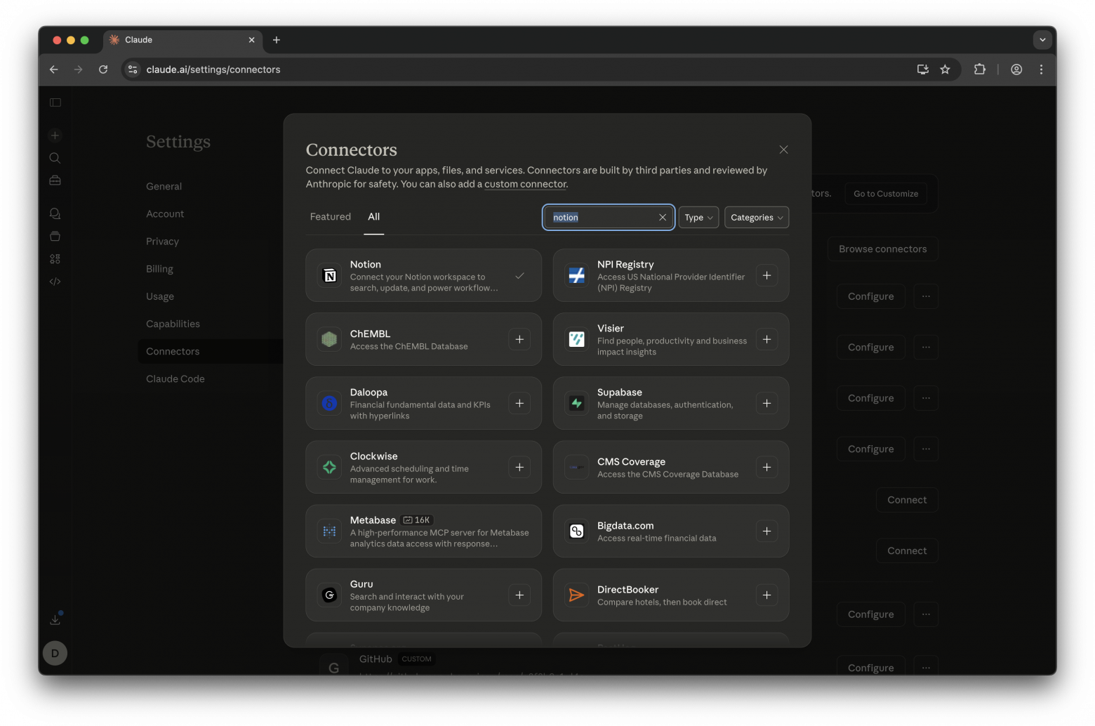Click the plus icon for ChEMBL
1095x726 pixels.
[519, 340]
